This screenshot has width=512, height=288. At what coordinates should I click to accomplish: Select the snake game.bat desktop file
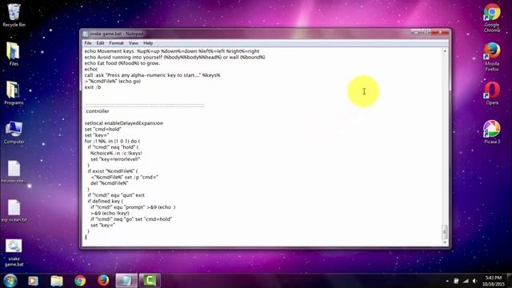[14, 253]
